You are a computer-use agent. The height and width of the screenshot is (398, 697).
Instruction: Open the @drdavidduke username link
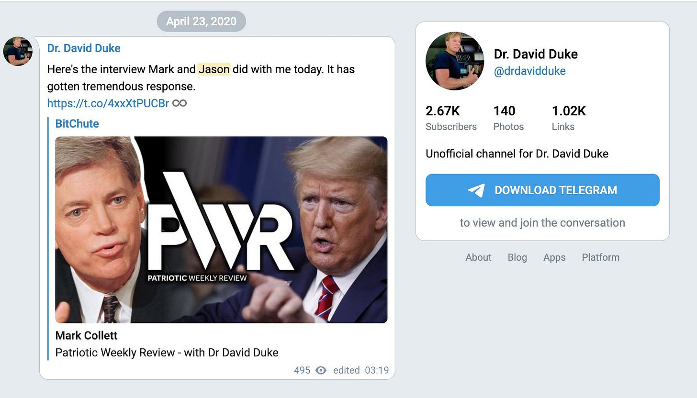click(530, 71)
